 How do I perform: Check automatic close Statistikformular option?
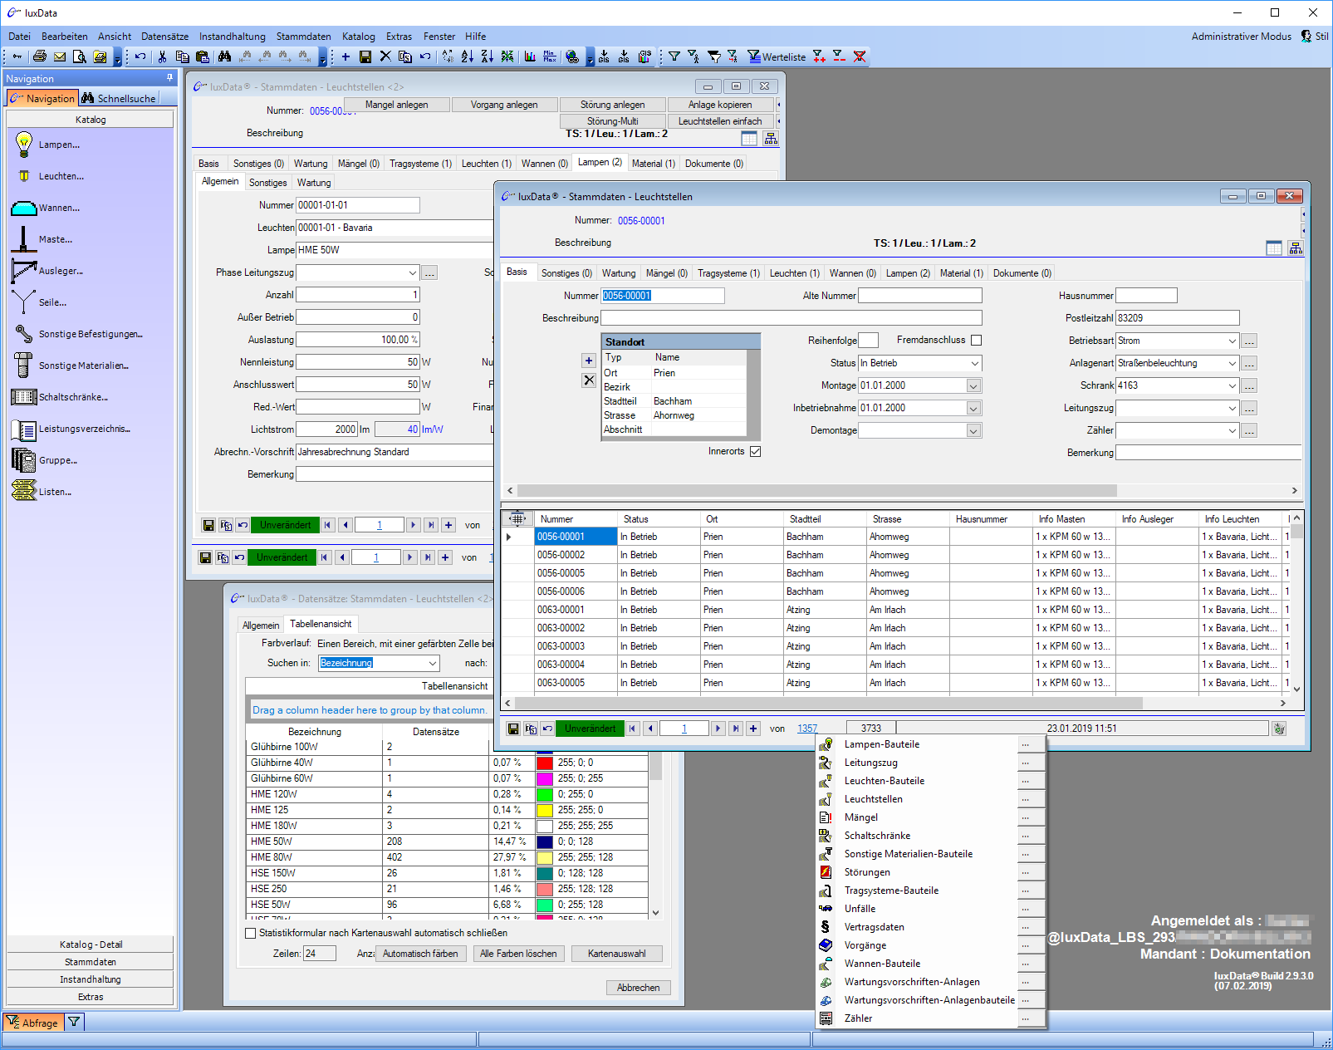coord(251,933)
